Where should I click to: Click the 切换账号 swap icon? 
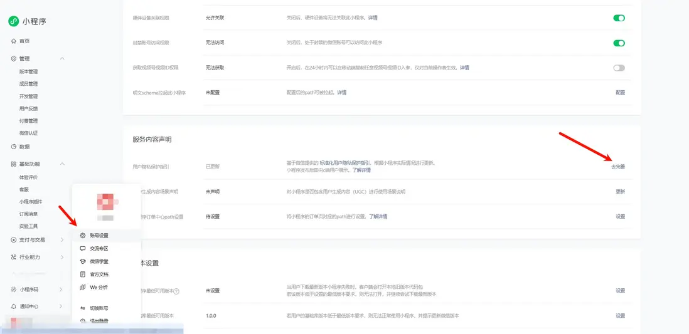[83, 308]
